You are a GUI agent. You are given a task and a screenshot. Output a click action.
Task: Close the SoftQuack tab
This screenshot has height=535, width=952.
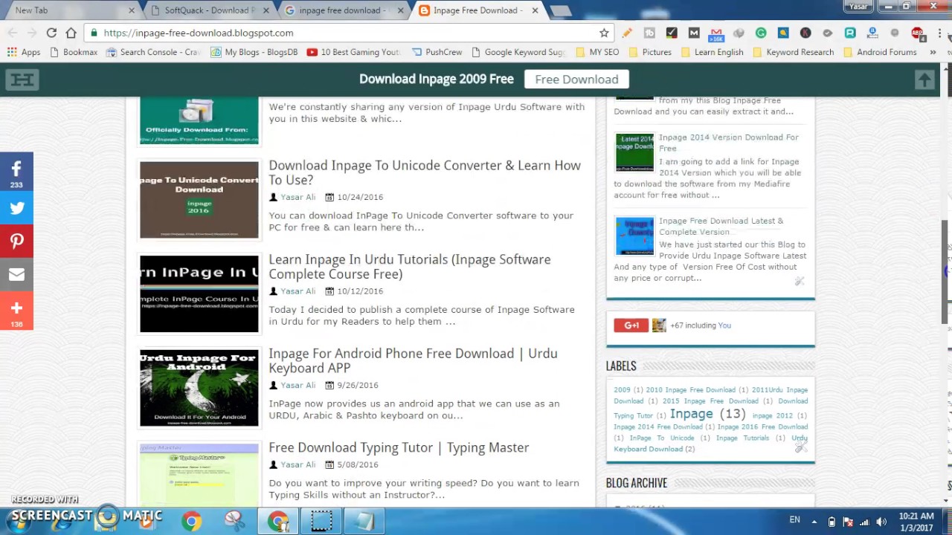(x=267, y=10)
